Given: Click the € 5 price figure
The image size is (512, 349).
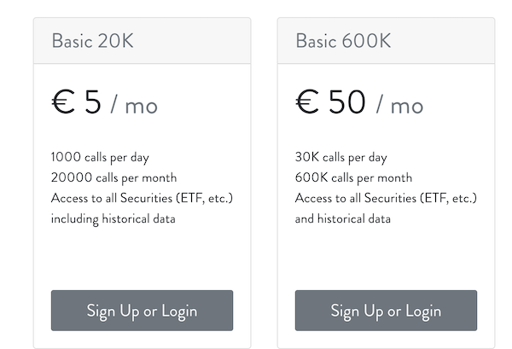Looking at the screenshot, I should [x=77, y=102].
